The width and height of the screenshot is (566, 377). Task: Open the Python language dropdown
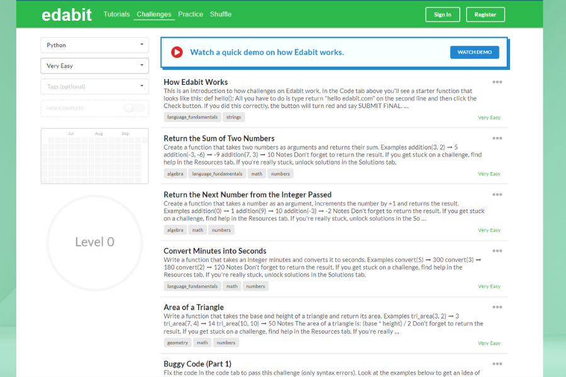(94, 45)
